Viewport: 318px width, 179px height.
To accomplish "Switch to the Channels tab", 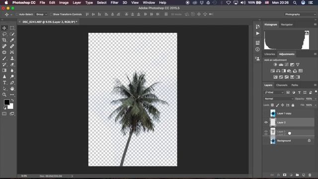I will coord(282,85).
